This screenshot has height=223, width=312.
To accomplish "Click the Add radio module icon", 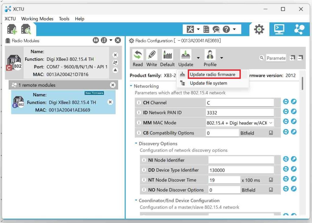I will [x=12, y=29].
